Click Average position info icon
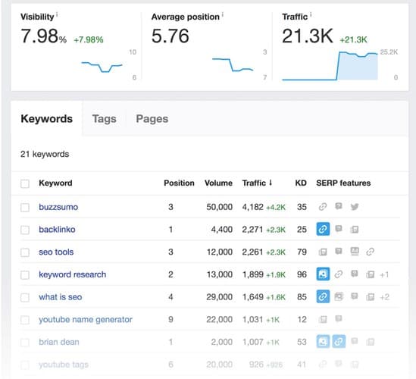Screen dimensions: 416x379 [223, 14]
